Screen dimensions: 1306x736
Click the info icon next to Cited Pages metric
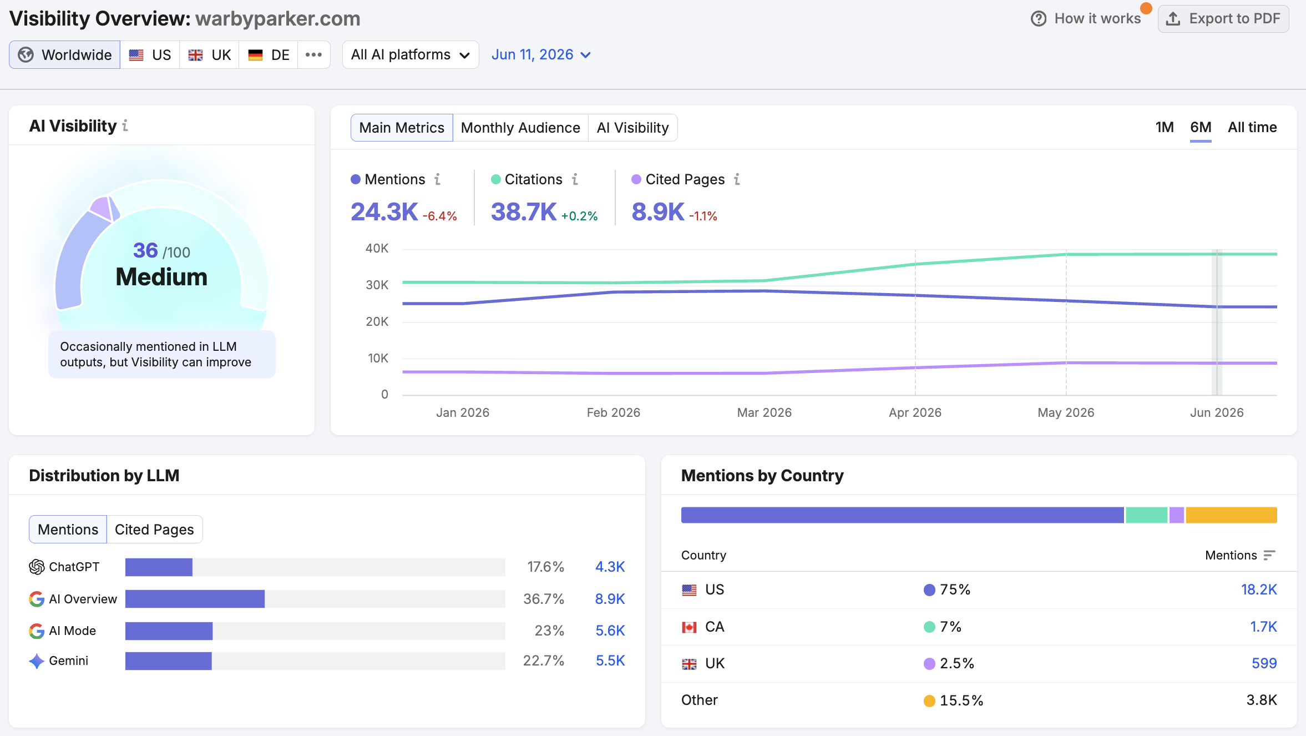tap(737, 179)
